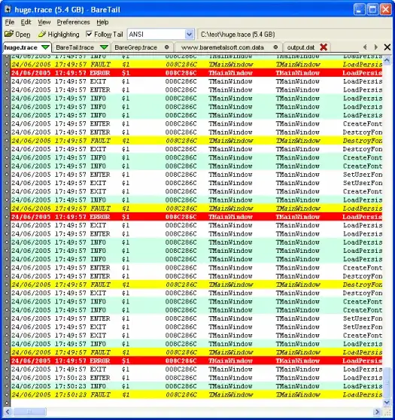Click the vertical scrollbar thumb
The height and width of the screenshot is (420, 395).
pyautogui.click(x=387, y=382)
